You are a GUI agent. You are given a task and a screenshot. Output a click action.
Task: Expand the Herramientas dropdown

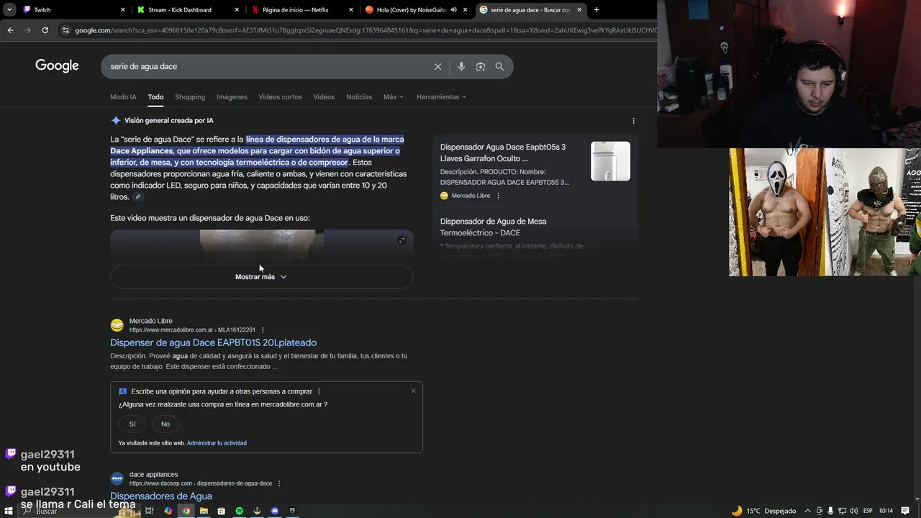[x=441, y=97]
